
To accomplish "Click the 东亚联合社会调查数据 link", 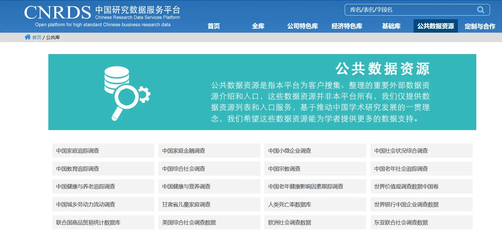I will pyautogui.click(x=401, y=223).
